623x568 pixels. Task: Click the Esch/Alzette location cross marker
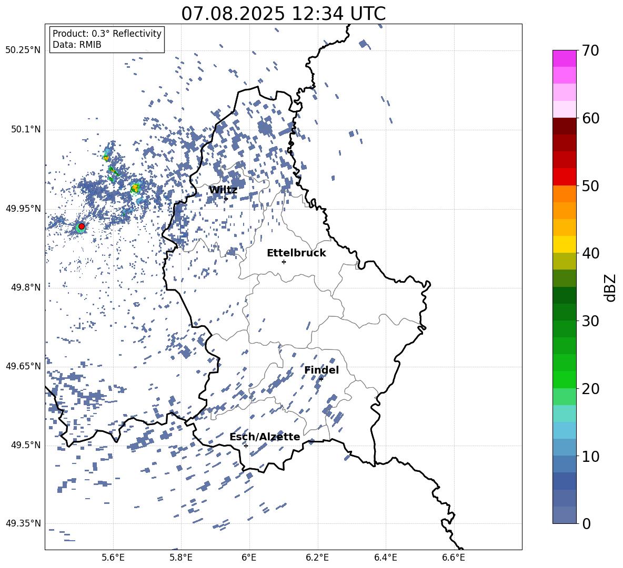[246, 446]
